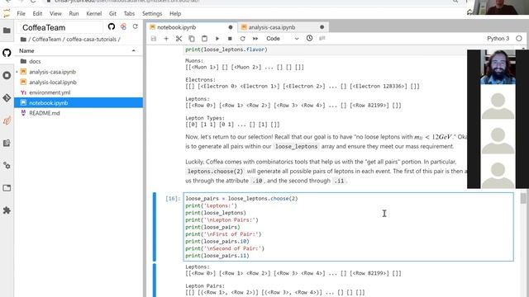Select the docs folder
This screenshot has height=297, width=529.
click(x=79, y=61)
